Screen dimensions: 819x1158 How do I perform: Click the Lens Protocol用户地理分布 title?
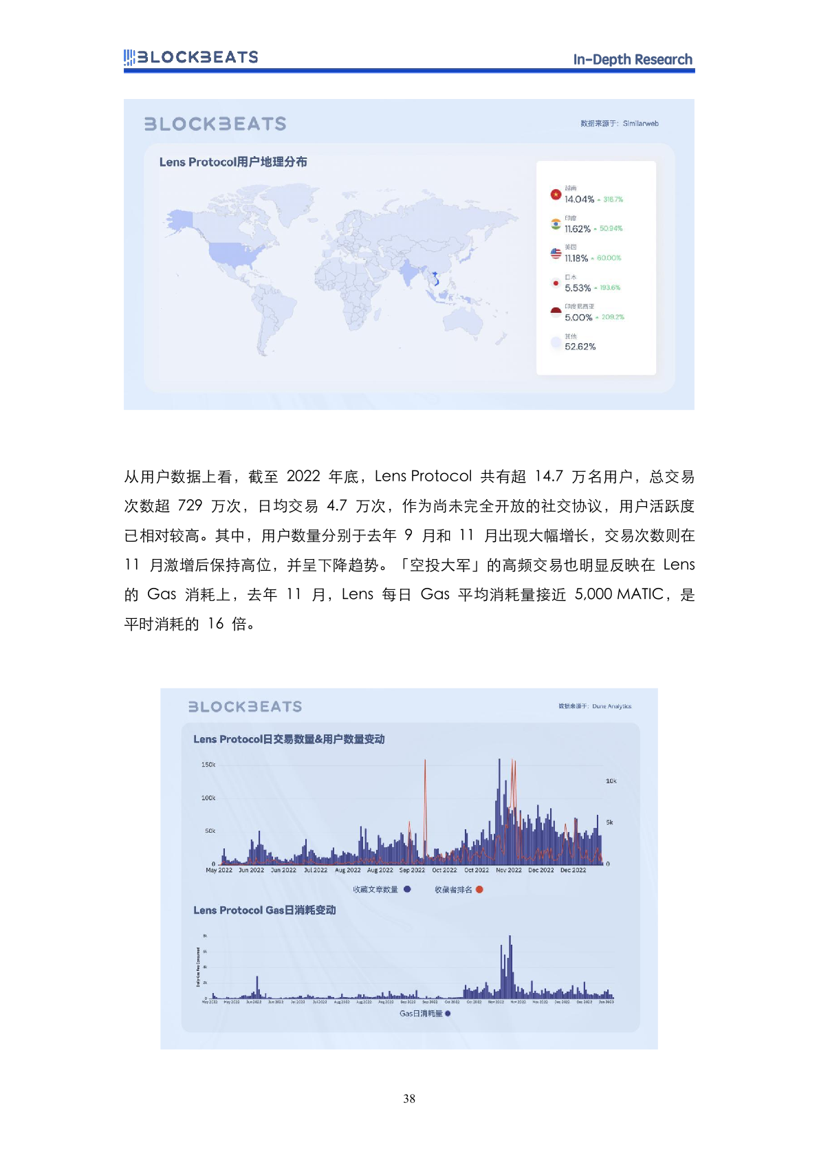pyautogui.click(x=233, y=162)
